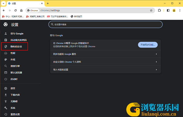
Task: Open the home page icon
Action: tap(21, 10)
